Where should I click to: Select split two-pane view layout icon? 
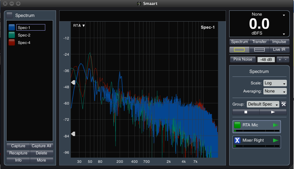[259, 49]
